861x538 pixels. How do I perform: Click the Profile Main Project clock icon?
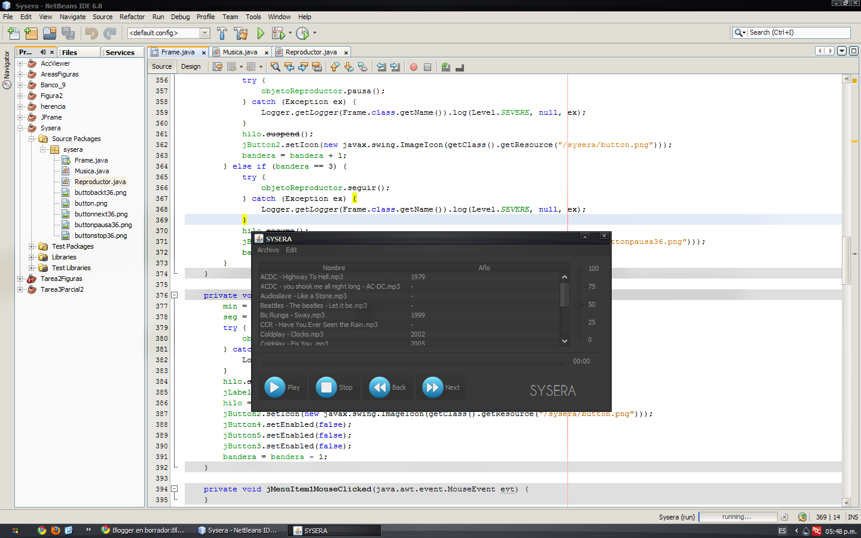[x=303, y=33]
